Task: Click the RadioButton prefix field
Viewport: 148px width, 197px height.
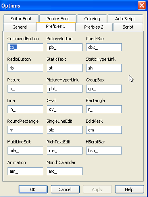Action: tap(25, 68)
